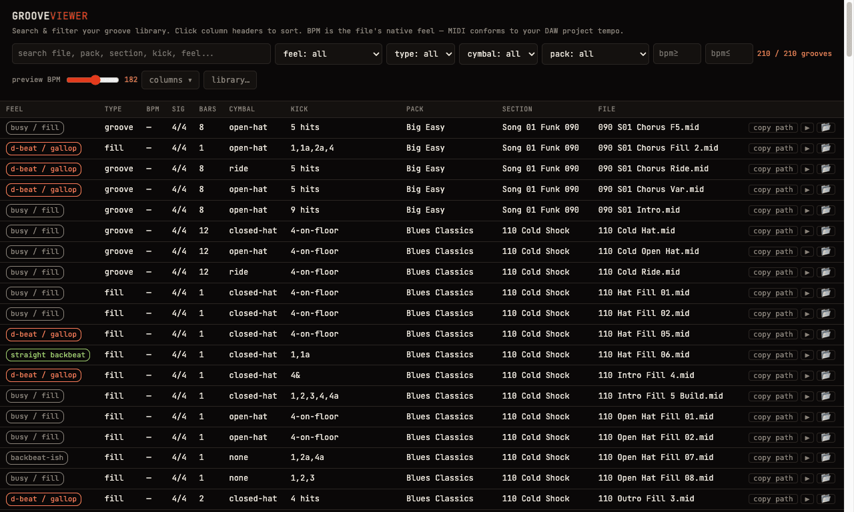Click d-beat / gallop tag on Chorus Ride row
The image size is (854, 512).
43,169
